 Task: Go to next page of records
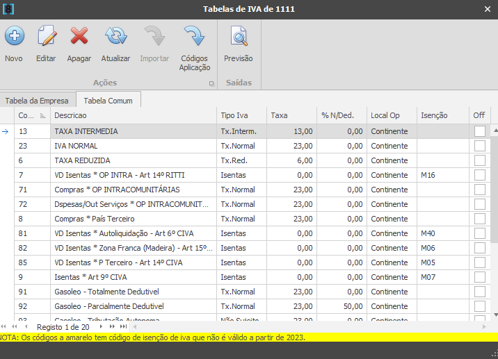112,326
